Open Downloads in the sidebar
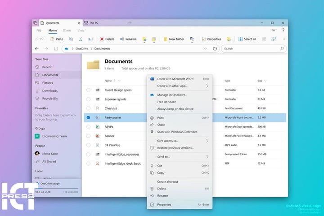324x216 pixels. 49,90
